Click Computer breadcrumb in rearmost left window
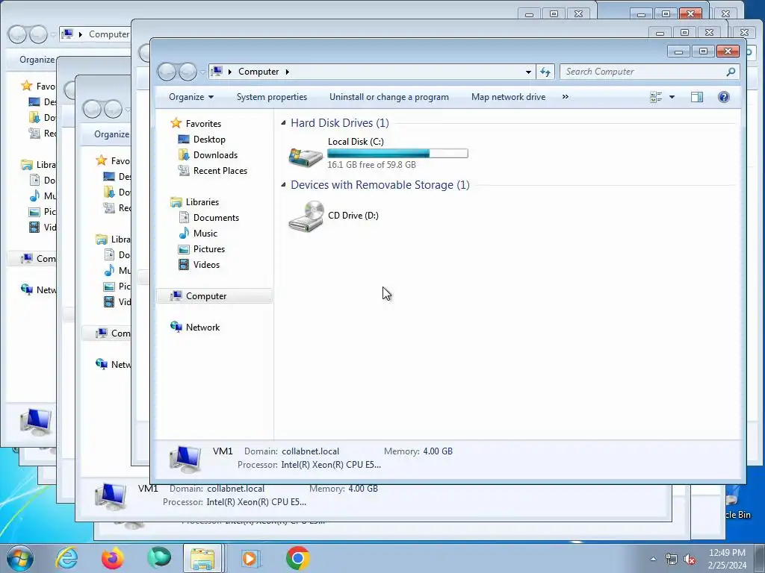This screenshot has height=573, width=765. (x=109, y=34)
